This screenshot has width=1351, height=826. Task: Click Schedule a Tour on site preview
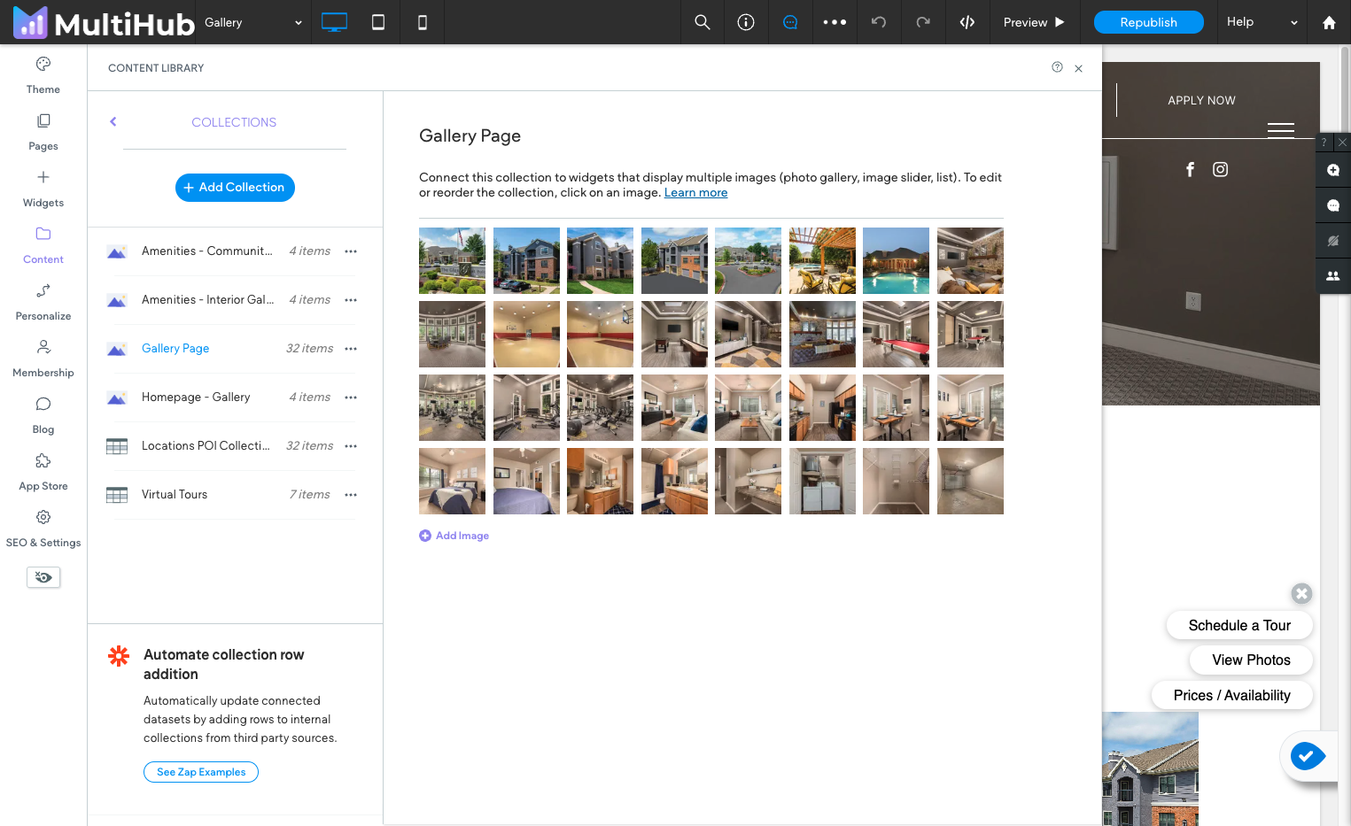click(1239, 625)
